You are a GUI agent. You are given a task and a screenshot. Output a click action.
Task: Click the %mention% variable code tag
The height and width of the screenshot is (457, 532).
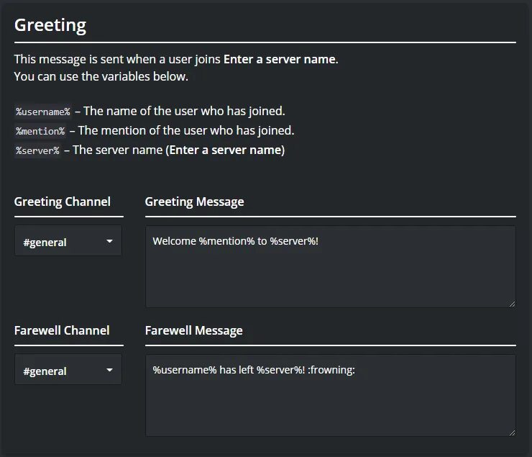[x=40, y=131]
